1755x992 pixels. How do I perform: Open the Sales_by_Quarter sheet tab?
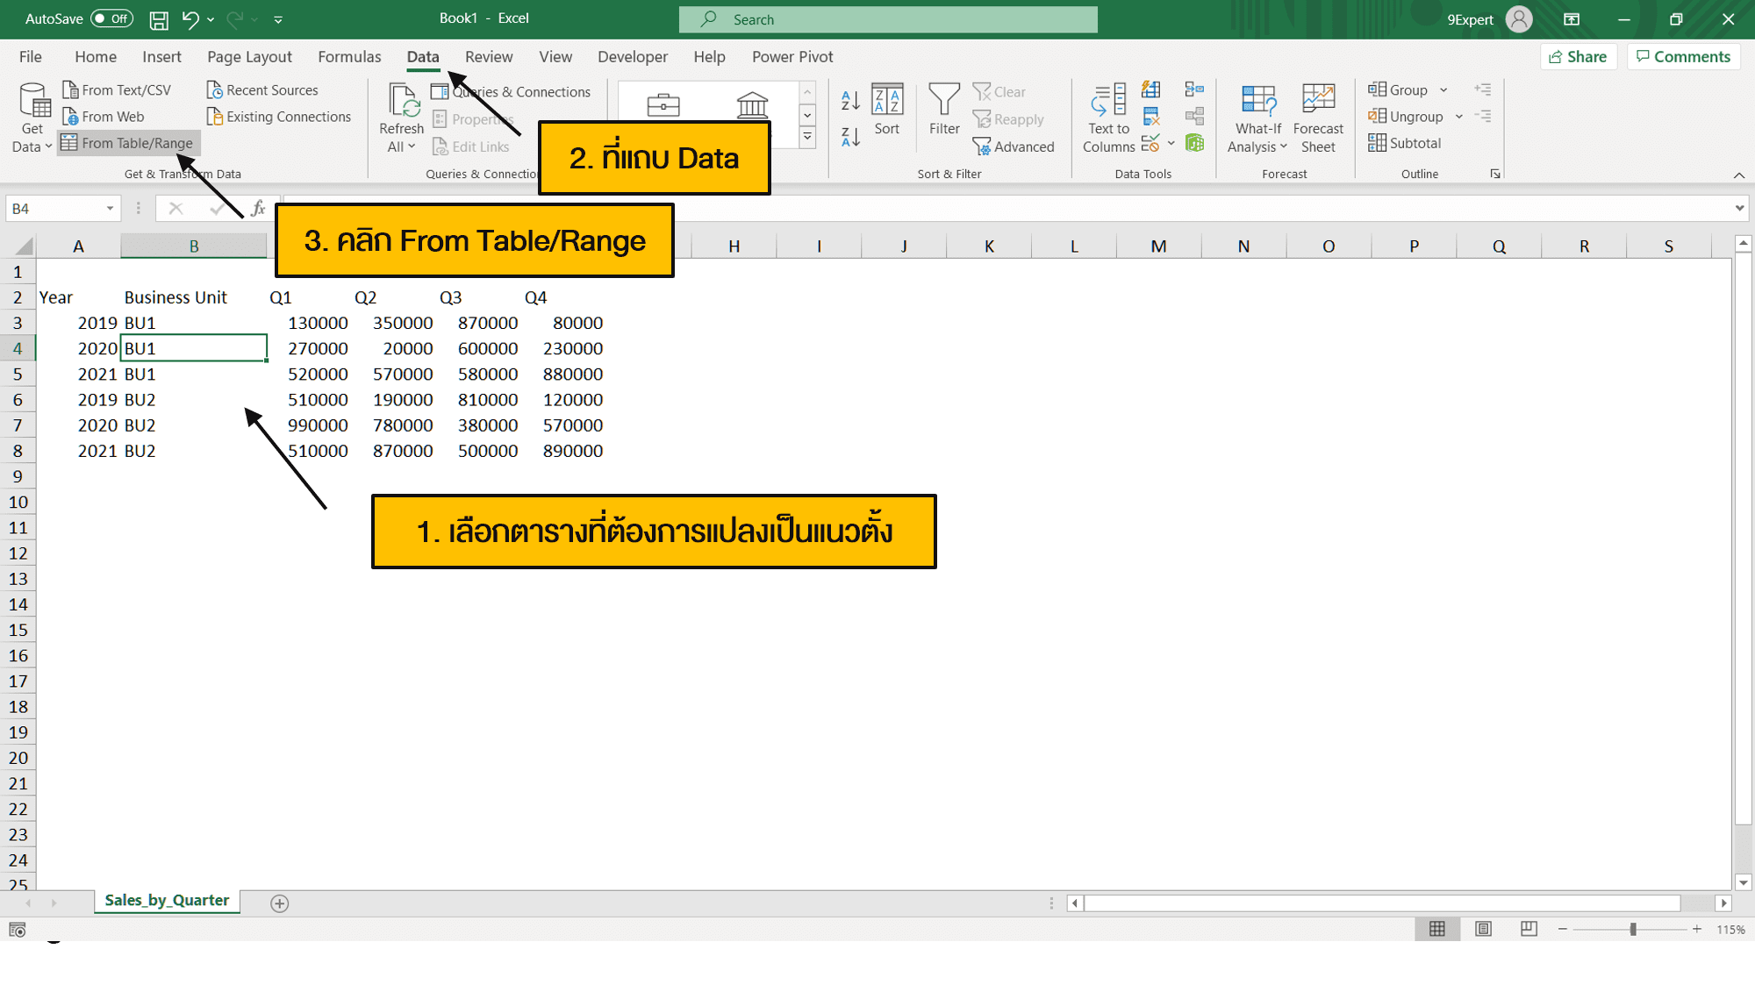tap(167, 902)
